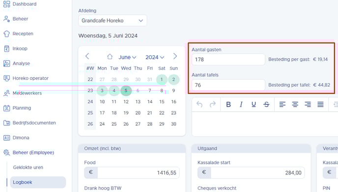Image resolution: width=338 pixels, height=192 pixels.
Task: Click the Dimona ID card icon
Action: tap(7, 138)
